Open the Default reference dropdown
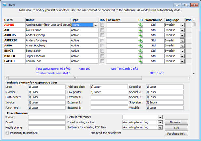The height and width of the screenshot is (141, 201). [160, 117]
